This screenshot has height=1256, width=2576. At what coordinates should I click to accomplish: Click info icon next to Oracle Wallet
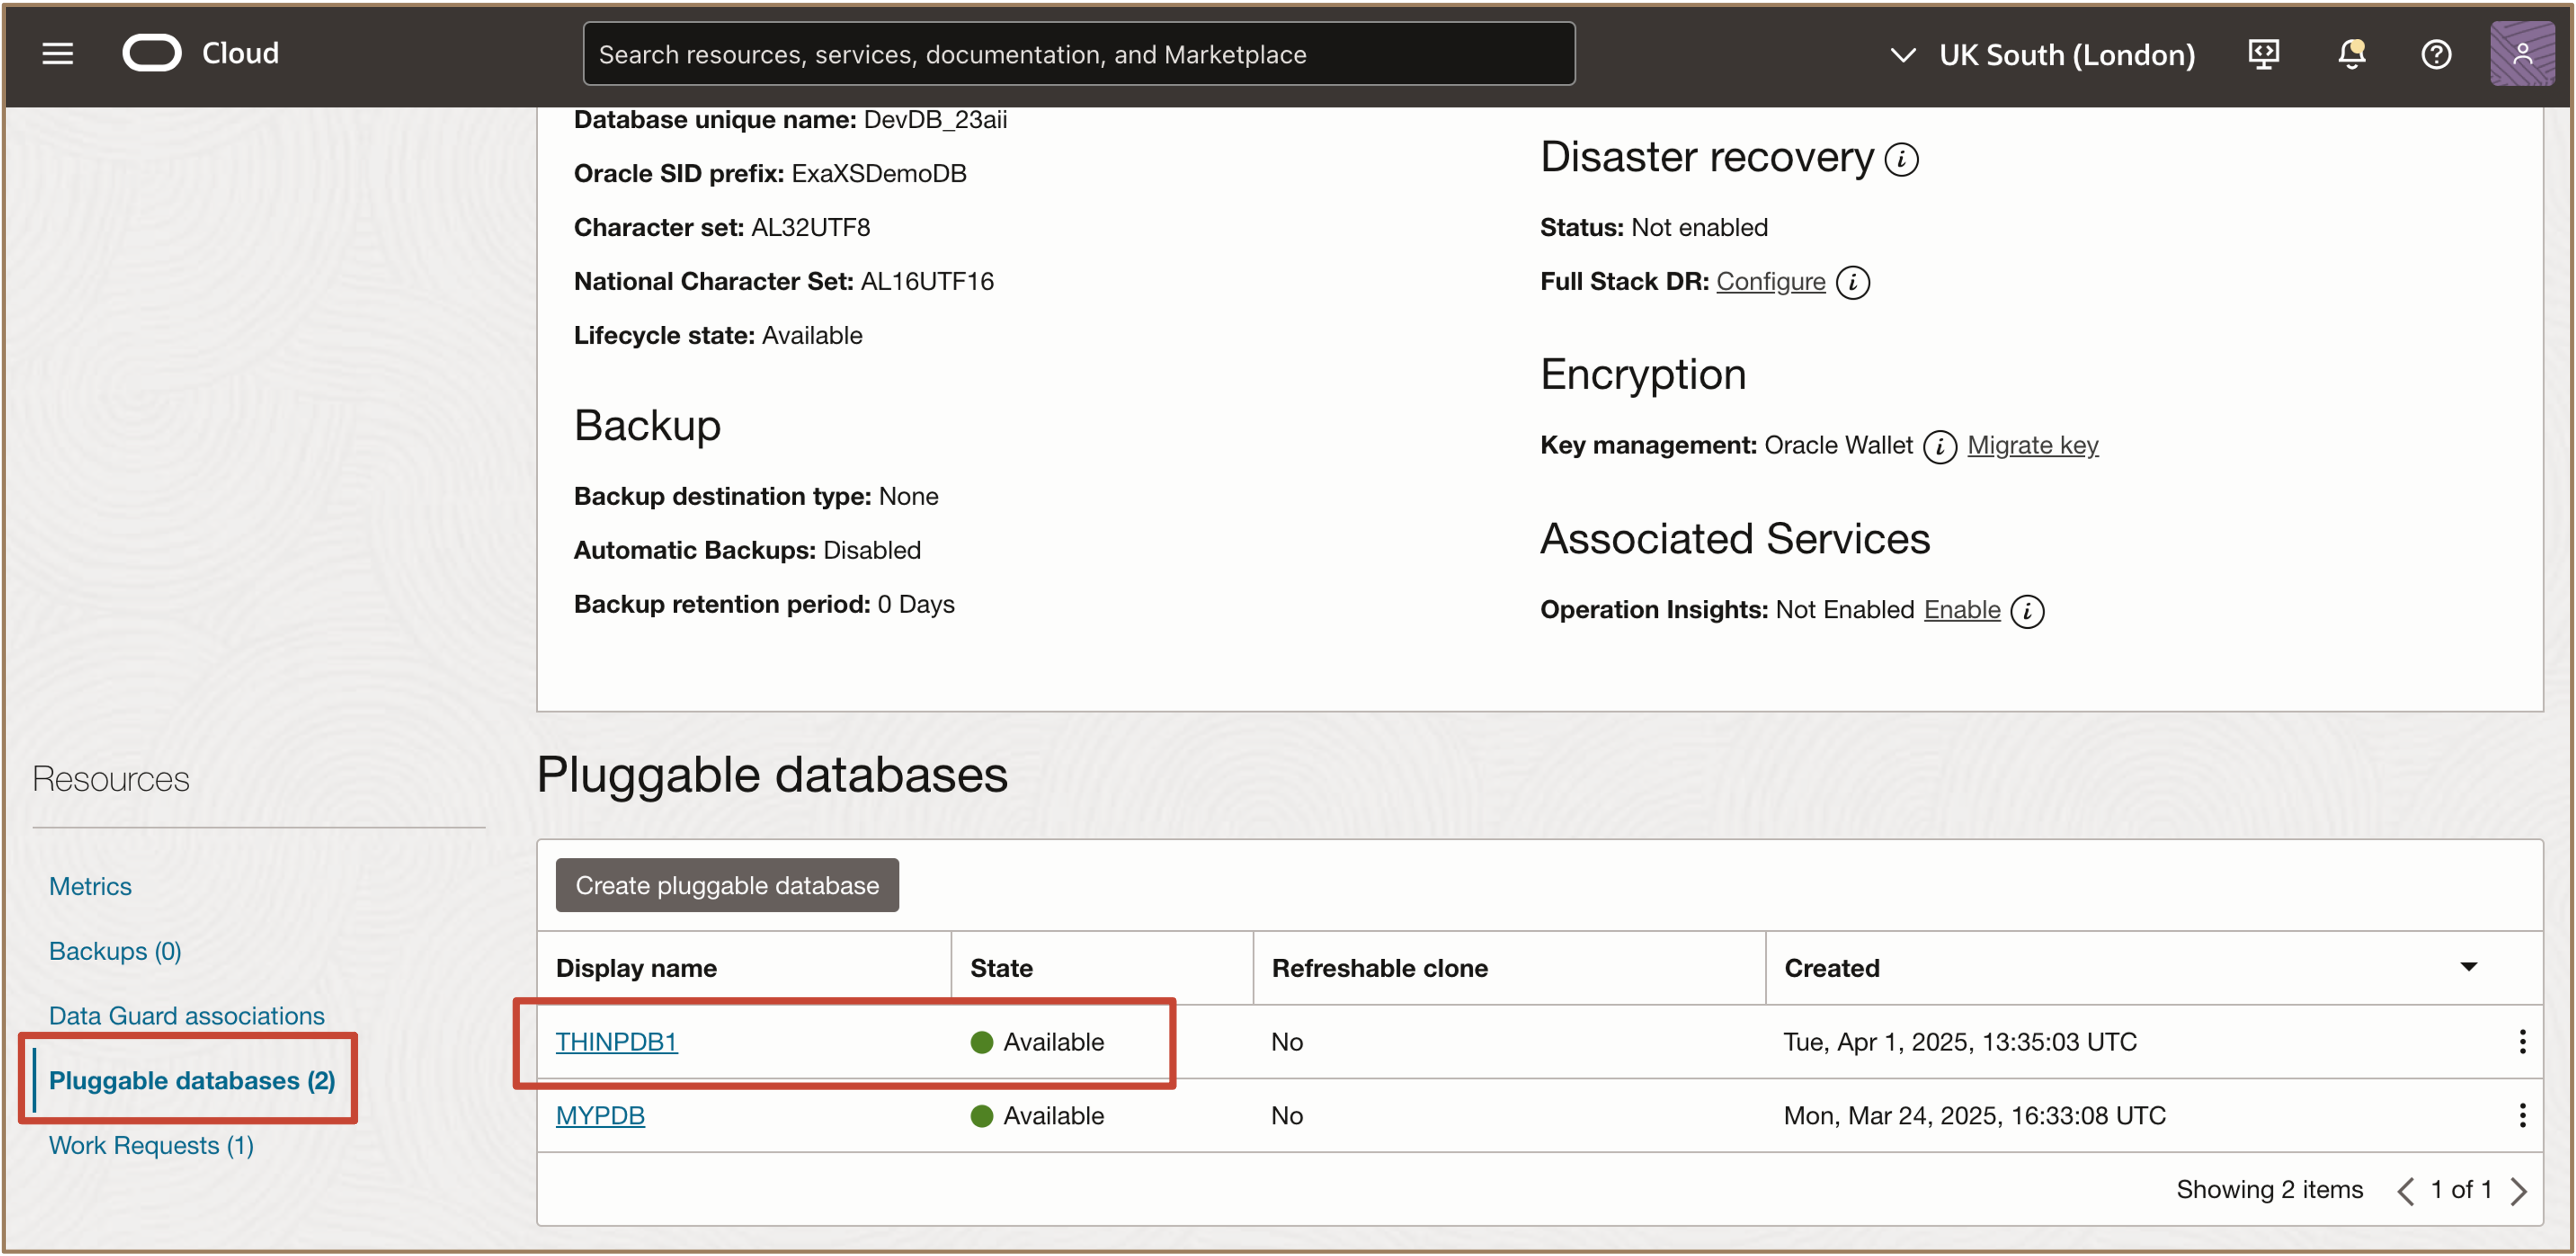point(1940,446)
